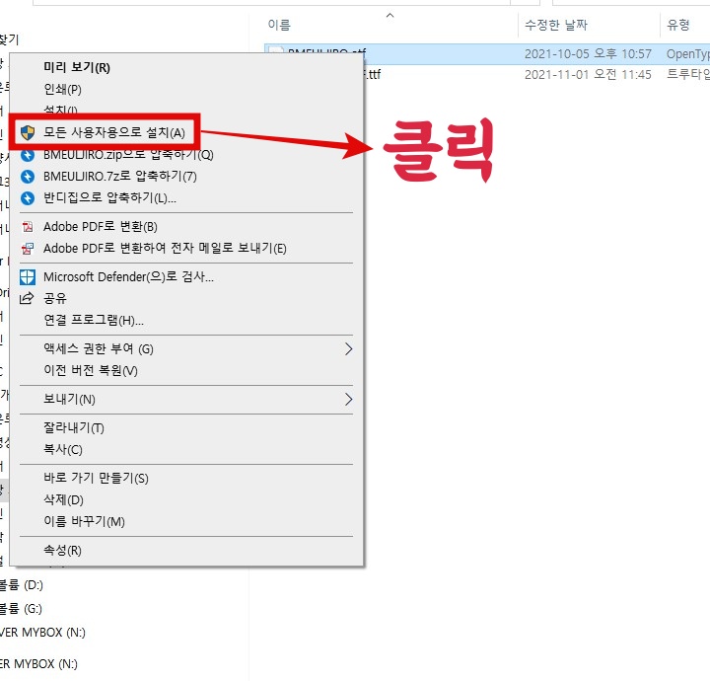Select BMEULJIRO.7z로 압축하기(7)
The image size is (710, 681).
tap(120, 177)
